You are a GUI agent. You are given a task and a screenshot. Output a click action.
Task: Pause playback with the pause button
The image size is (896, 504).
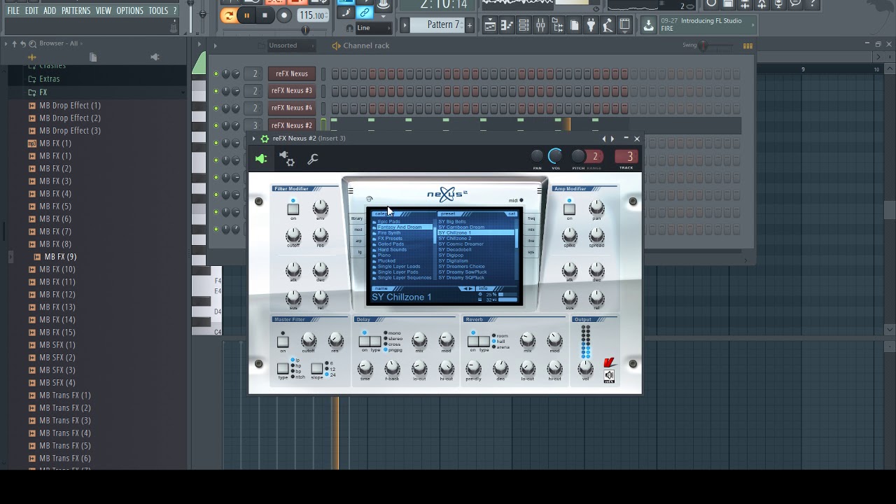point(246,15)
